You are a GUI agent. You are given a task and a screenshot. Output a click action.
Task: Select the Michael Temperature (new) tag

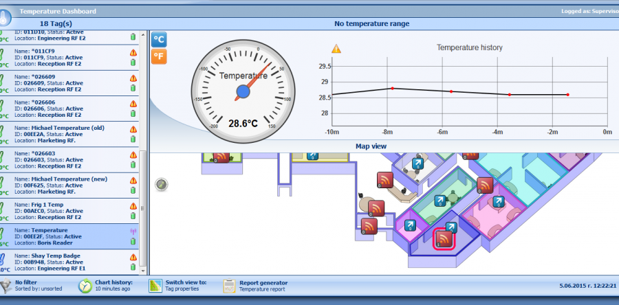tap(70, 185)
